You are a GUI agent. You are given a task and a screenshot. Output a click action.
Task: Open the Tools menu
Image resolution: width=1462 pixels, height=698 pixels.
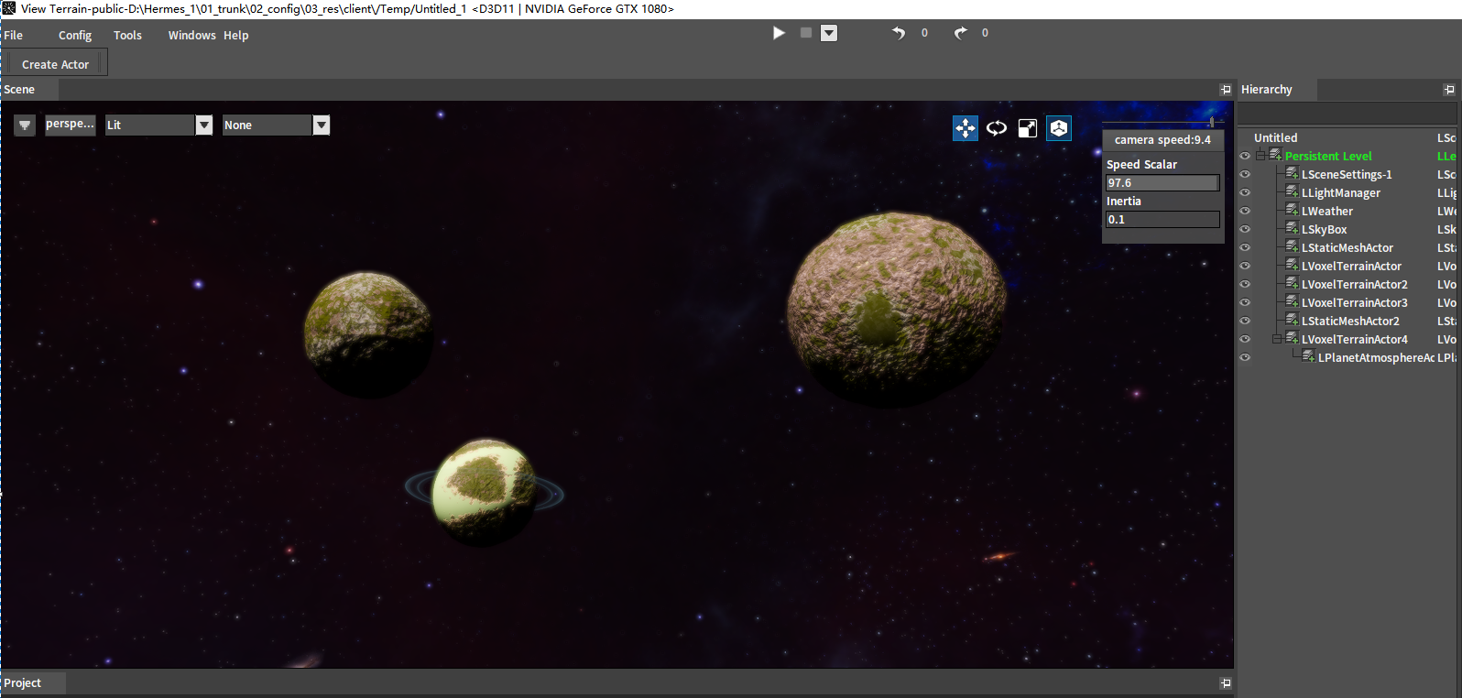click(127, 36)
